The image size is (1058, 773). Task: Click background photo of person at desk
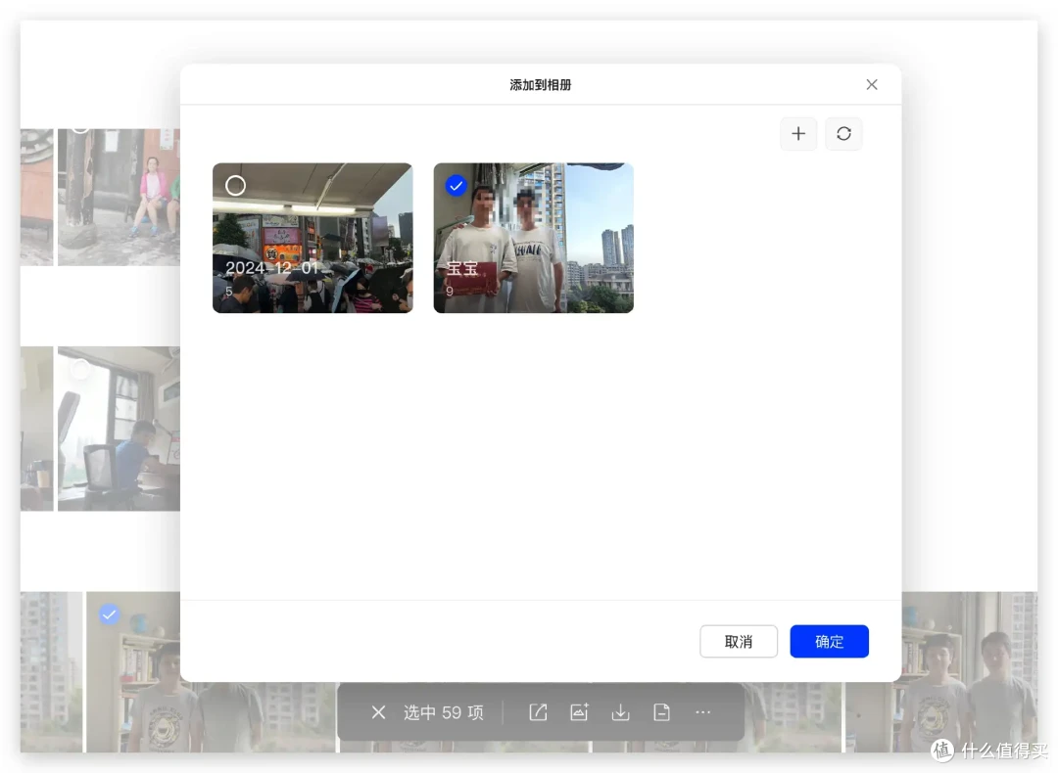point(119,429)
